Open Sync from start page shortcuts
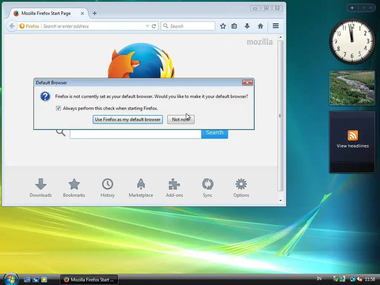The width and height of the screenshot is (380, 285). [208, 188]
